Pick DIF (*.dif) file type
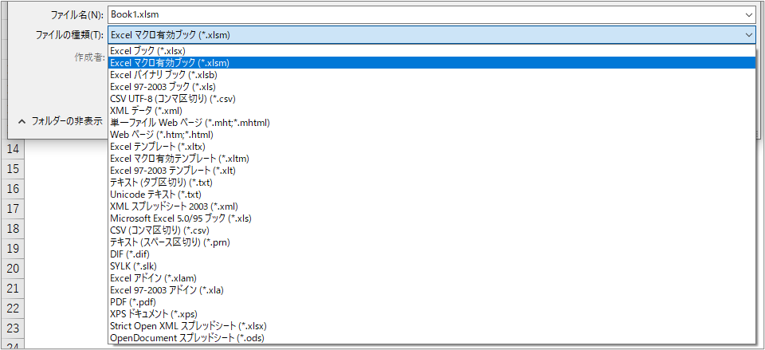765x350 pixels. point(432,254)
